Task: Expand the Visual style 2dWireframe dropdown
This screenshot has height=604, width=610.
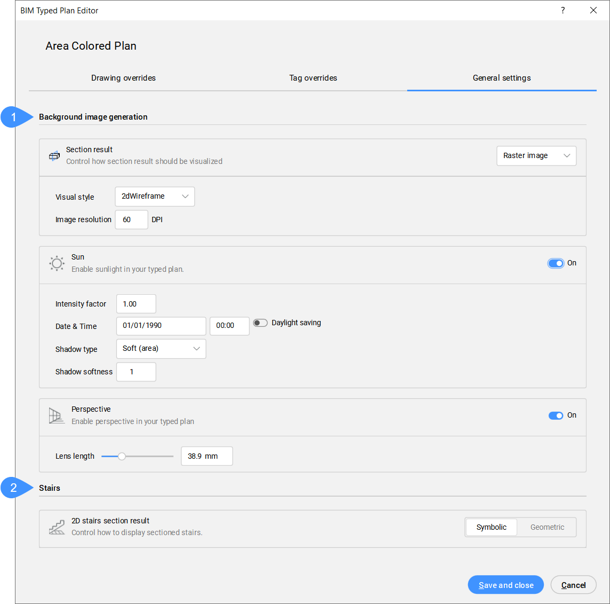Action: tap(155, 197)
